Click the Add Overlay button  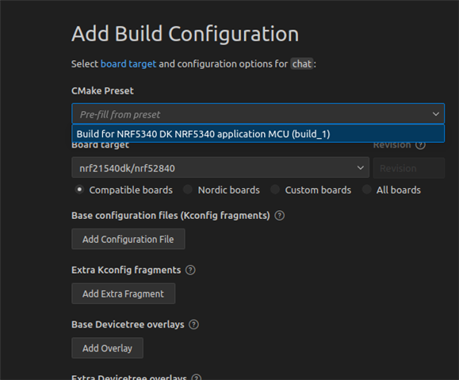(x=108, y=348)
